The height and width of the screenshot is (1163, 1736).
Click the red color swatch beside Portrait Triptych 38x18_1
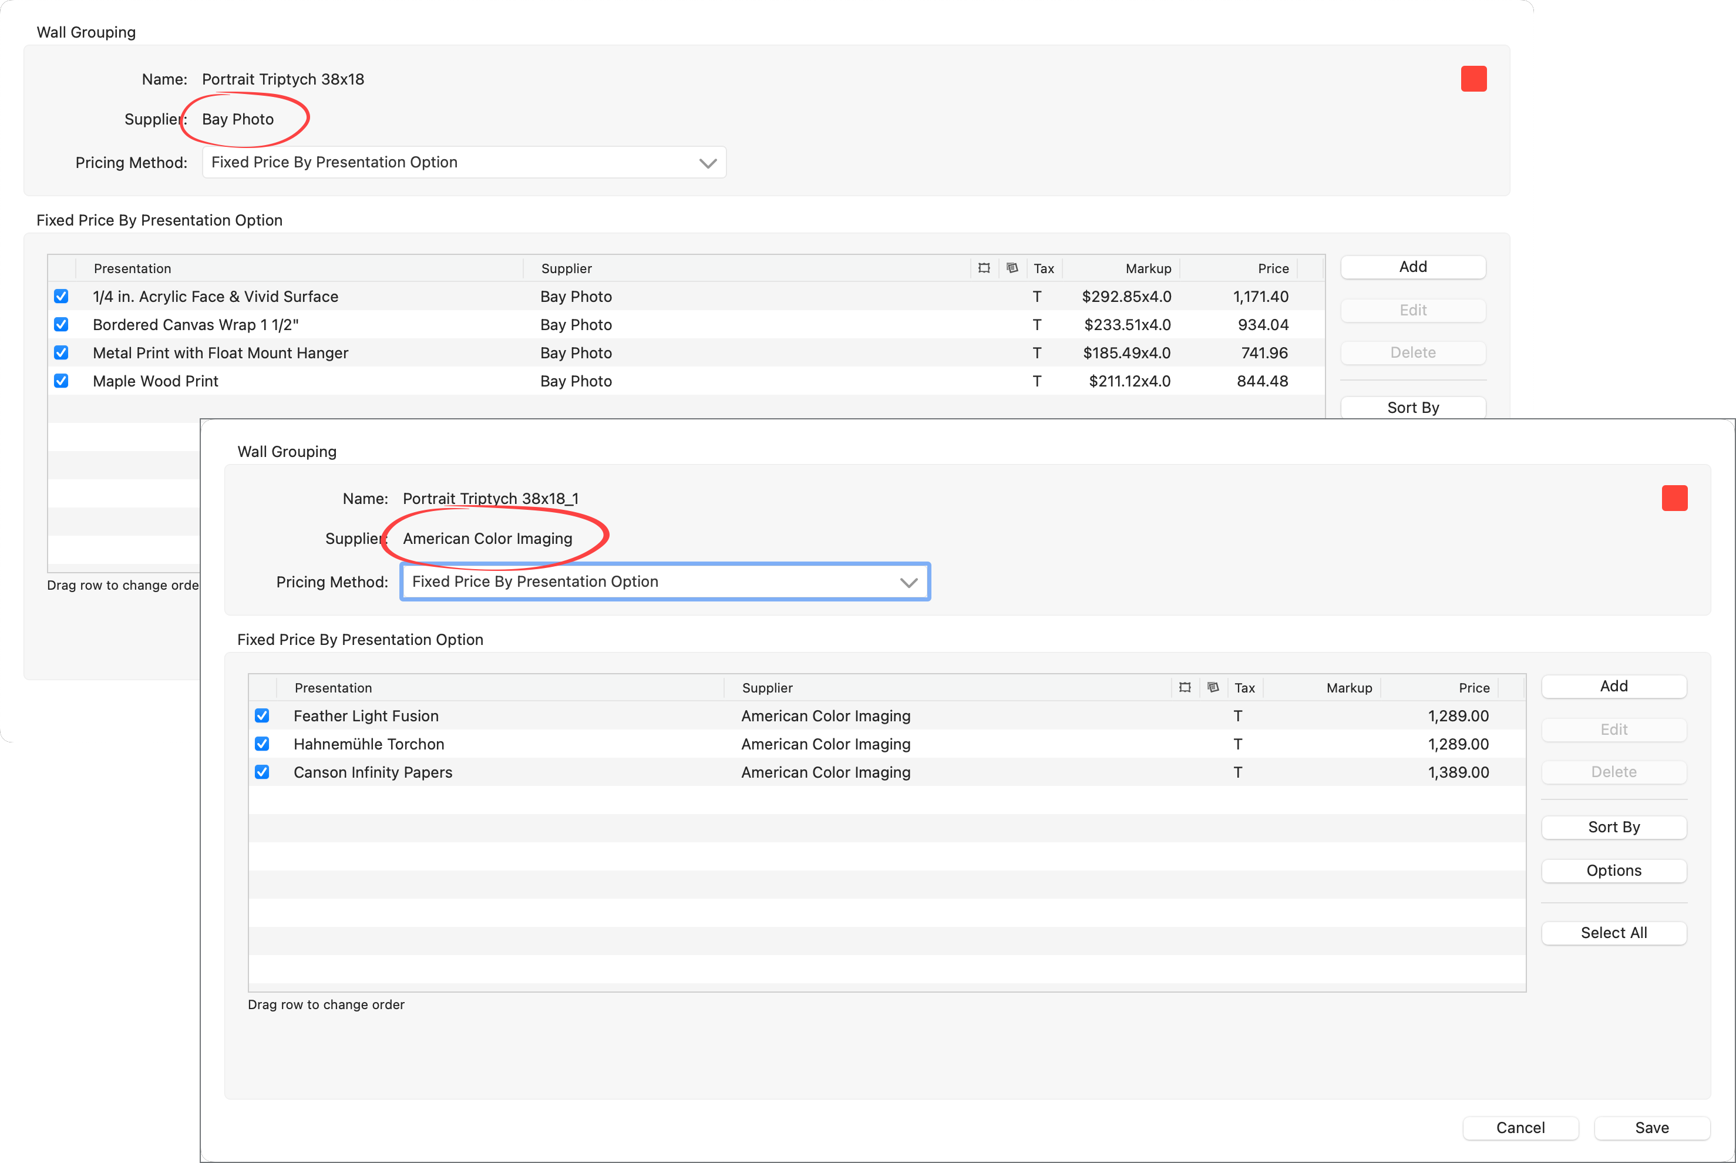pyautogui.click(x=1674, y=498)
